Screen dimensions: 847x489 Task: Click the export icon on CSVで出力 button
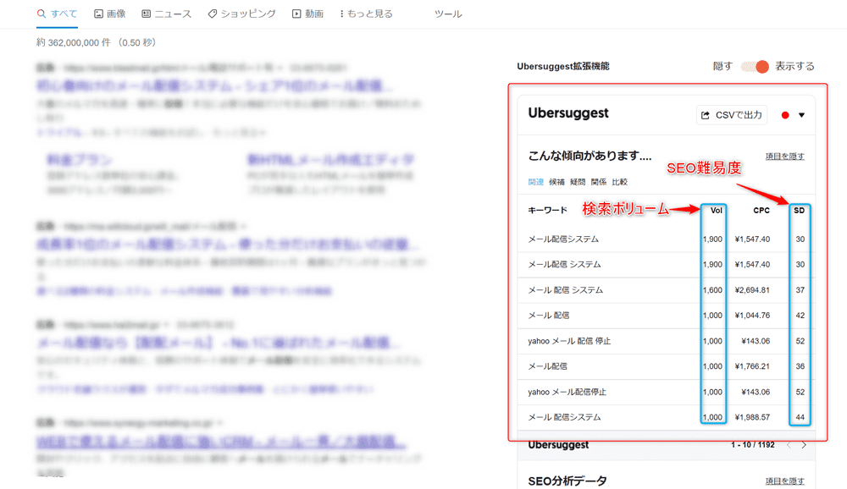(704, 114)
